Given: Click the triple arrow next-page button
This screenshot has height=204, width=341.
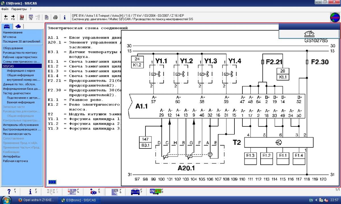Looking at the screenshot, I should coord(52,182).
